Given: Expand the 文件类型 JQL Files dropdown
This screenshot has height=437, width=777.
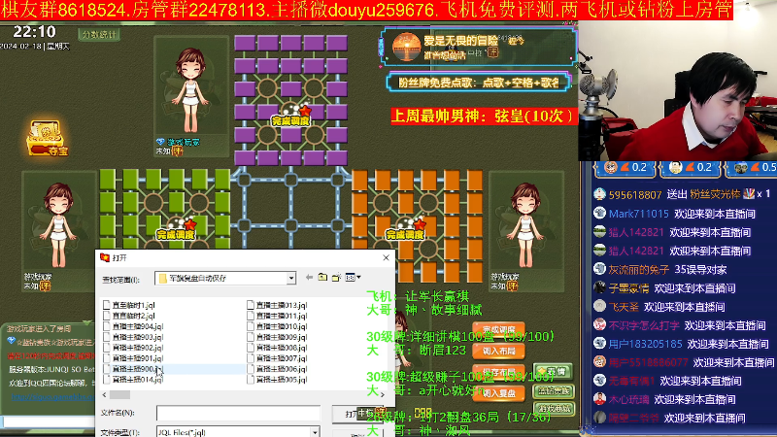Looking at the screenshot, I should [315, 432].
